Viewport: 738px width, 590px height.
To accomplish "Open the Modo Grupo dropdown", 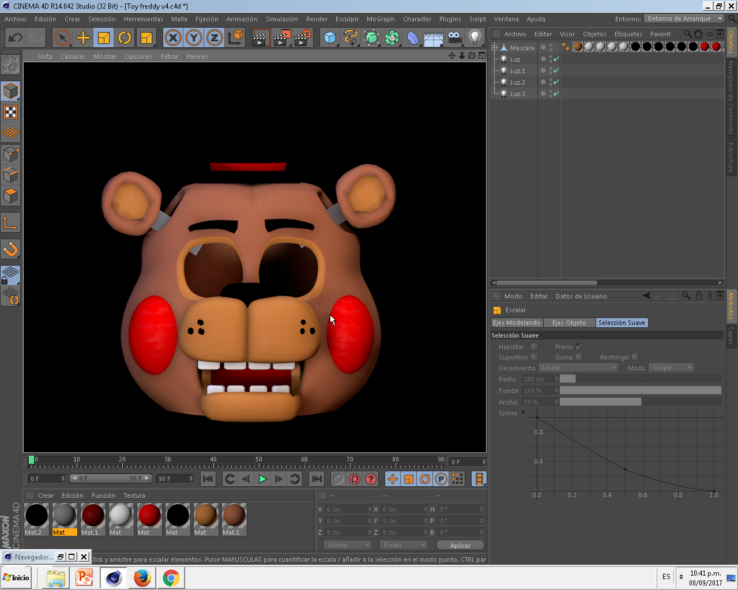I will (671, 368).
